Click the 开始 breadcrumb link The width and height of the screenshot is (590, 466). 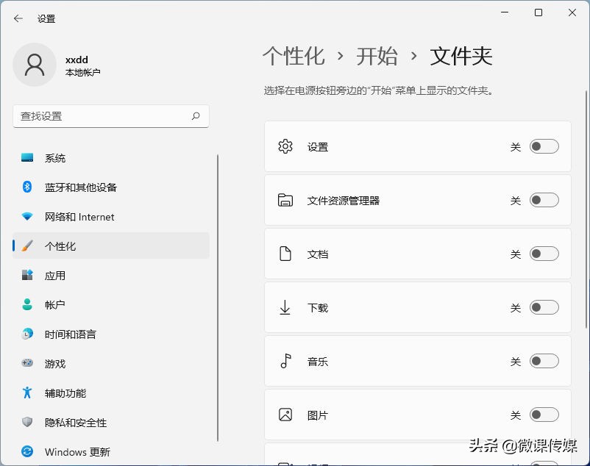[x=377, y=57]
